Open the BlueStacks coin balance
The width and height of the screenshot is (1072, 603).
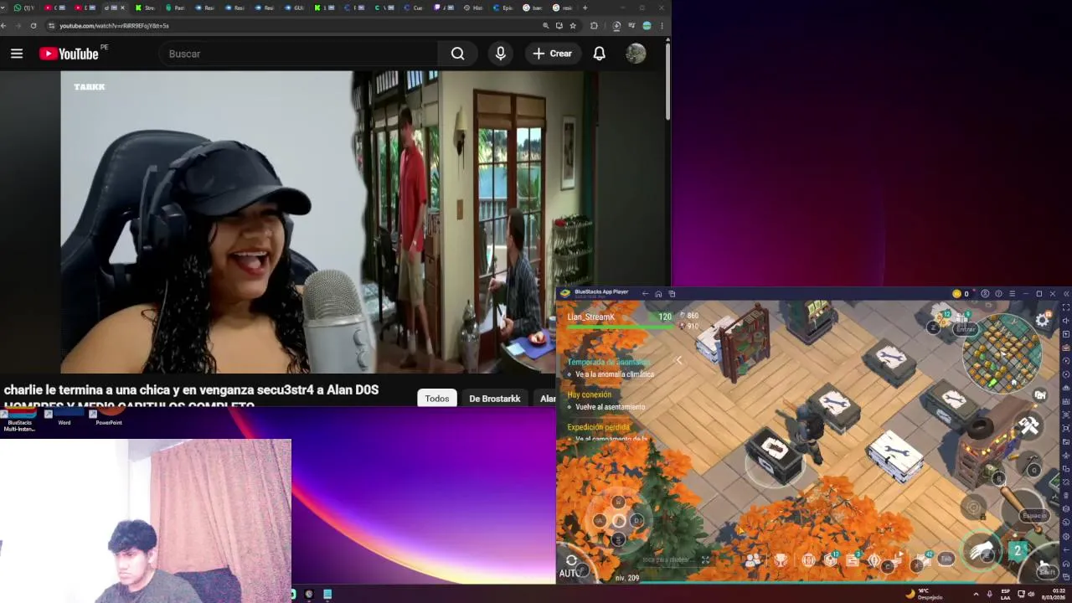coord(961,294)
